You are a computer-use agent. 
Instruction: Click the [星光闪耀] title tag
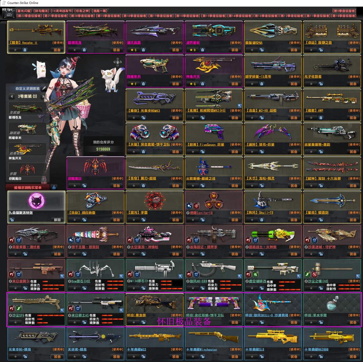pyautogui.click(x=24, y=11)
